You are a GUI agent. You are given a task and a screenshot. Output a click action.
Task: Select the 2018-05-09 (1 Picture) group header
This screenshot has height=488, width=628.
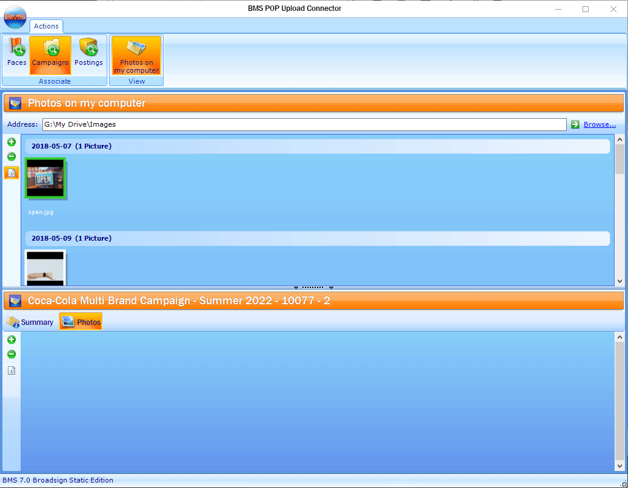[x=318, y=238]
